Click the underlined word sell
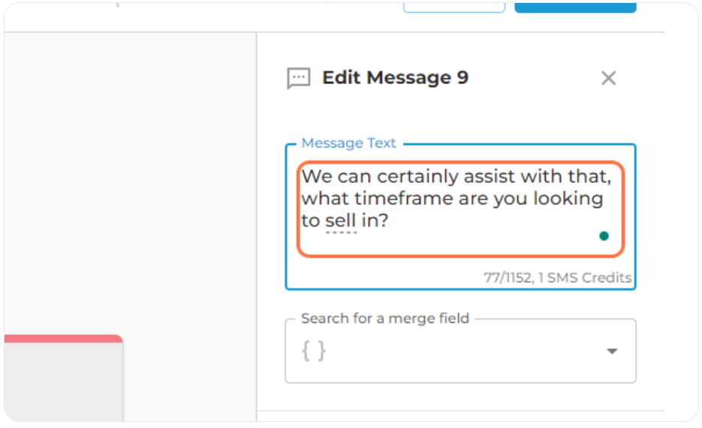Viewport: 702px width, 428px height. tap(340, 221)
